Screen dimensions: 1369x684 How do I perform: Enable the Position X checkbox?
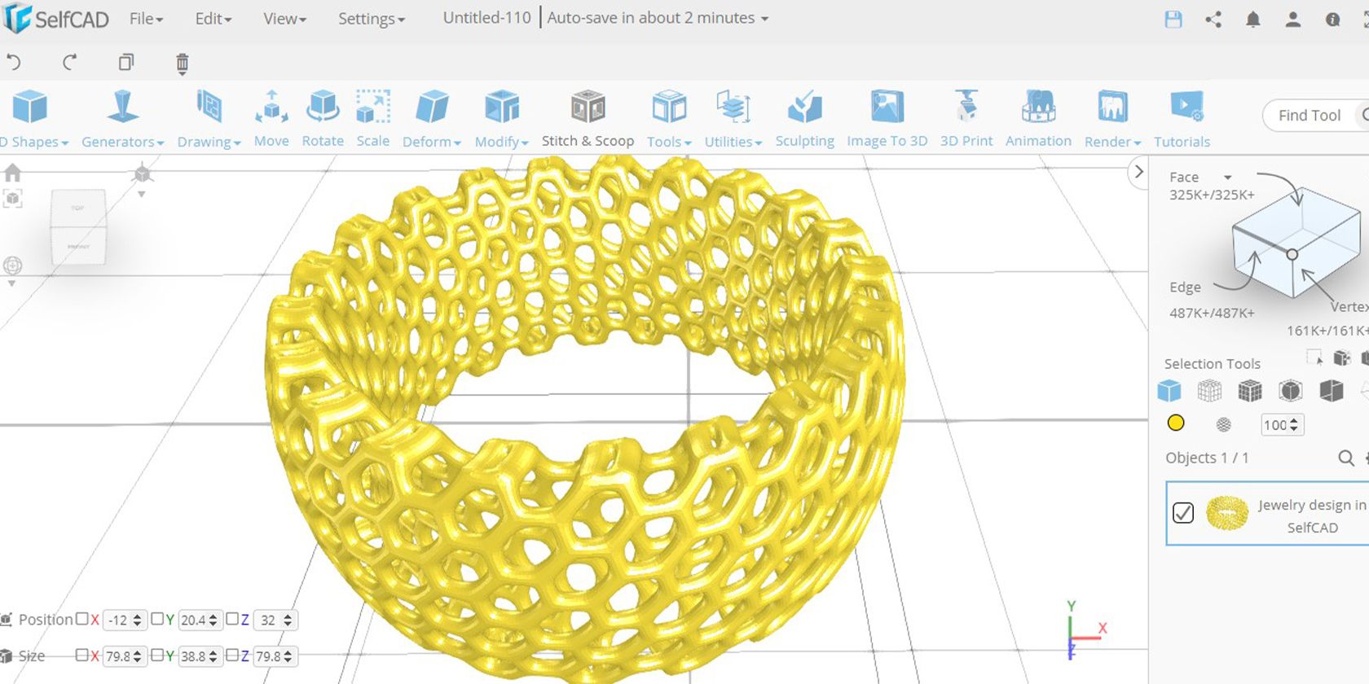(81, 619)
